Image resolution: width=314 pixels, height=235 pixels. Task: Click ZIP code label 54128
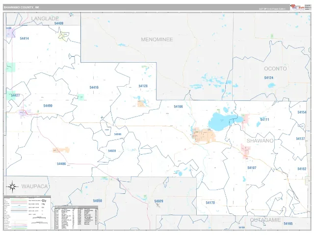coord(143,86)
